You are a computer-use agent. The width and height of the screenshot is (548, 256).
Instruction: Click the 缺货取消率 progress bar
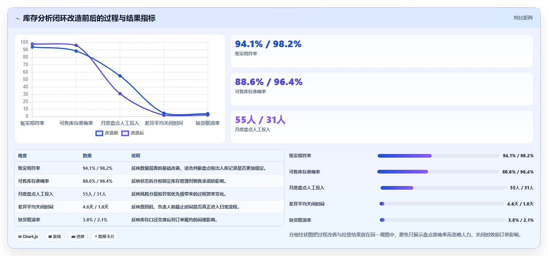(x=442, y=220)
